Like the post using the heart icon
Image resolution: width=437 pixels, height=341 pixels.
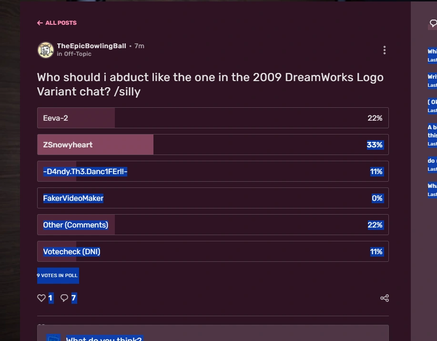(41, 298)
